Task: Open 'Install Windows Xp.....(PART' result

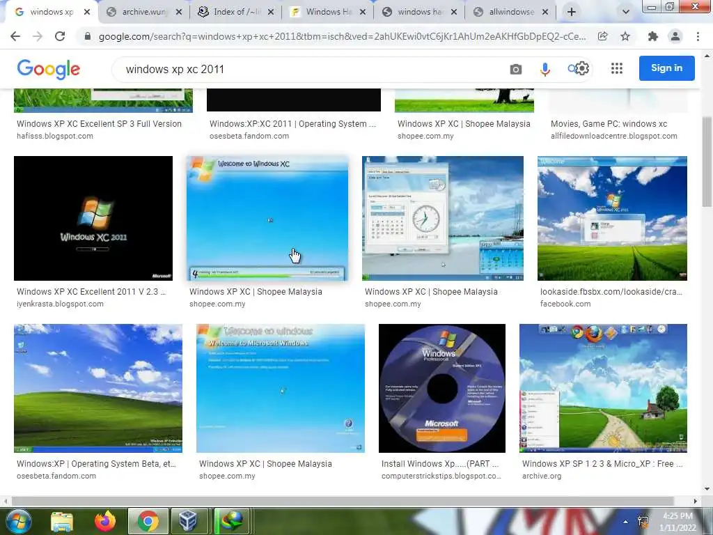Action: tap(440, 463)
